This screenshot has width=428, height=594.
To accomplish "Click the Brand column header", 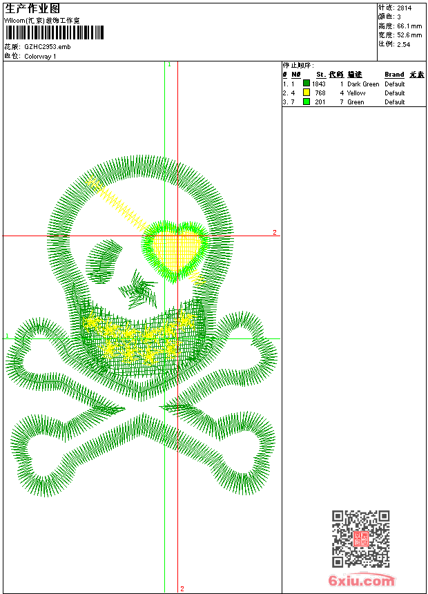I will coord(394,75).
